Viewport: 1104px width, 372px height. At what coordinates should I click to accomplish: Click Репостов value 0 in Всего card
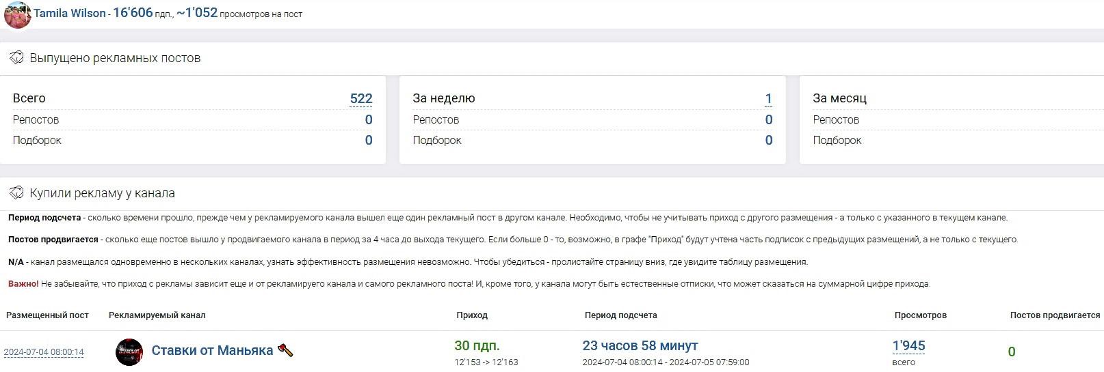(369, 120)
